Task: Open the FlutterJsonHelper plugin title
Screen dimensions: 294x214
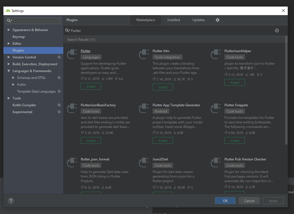Action: coord(238,51)
